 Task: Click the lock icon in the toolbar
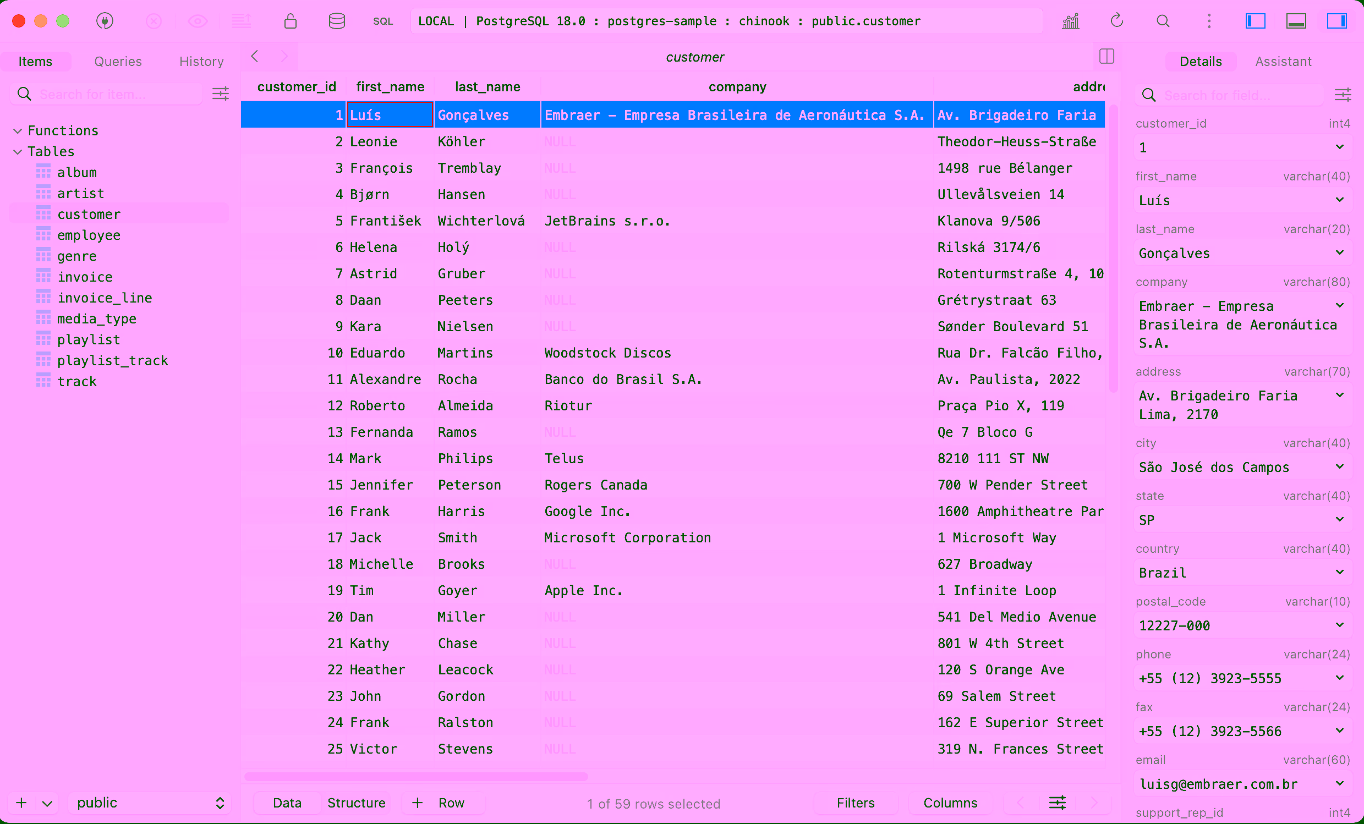click(290, 21)
